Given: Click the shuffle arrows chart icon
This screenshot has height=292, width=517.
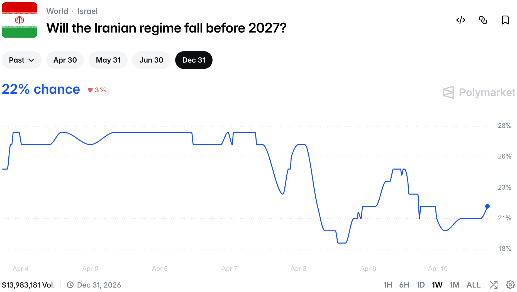Looking at the screenshot, I should tap(493, 285).
